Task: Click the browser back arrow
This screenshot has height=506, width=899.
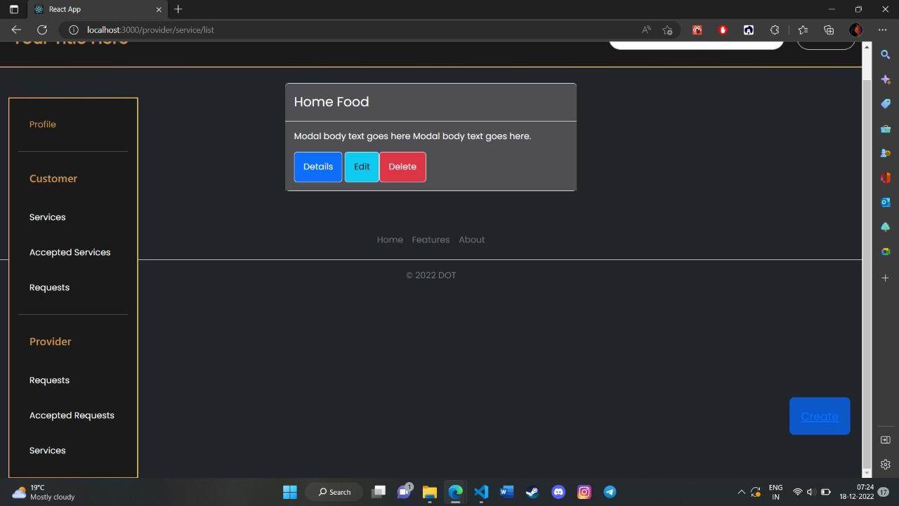Action: 16,30
